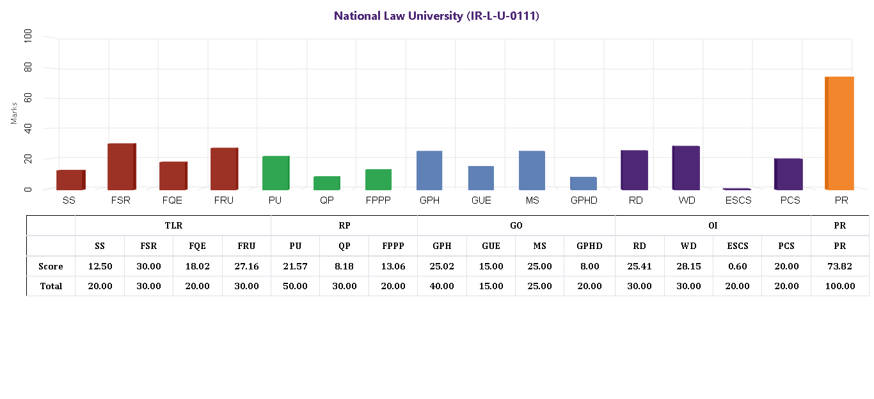Screen dimensions: 874x399
Task: Select the green QP bar
Action: pyautogui.click(x=327, y=183)
